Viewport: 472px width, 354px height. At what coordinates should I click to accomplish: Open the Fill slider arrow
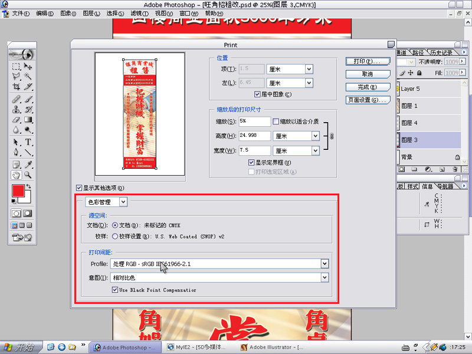462,72
